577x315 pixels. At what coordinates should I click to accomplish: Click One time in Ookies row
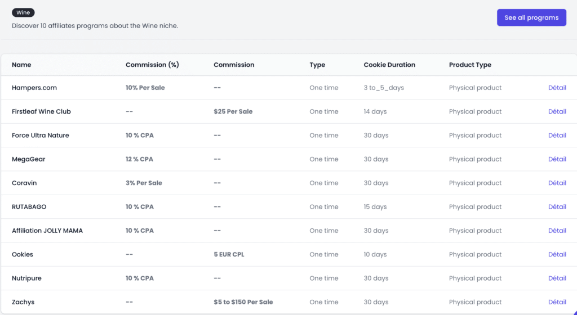click(324, 254)
